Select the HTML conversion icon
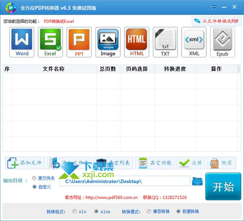 [137, 42]
